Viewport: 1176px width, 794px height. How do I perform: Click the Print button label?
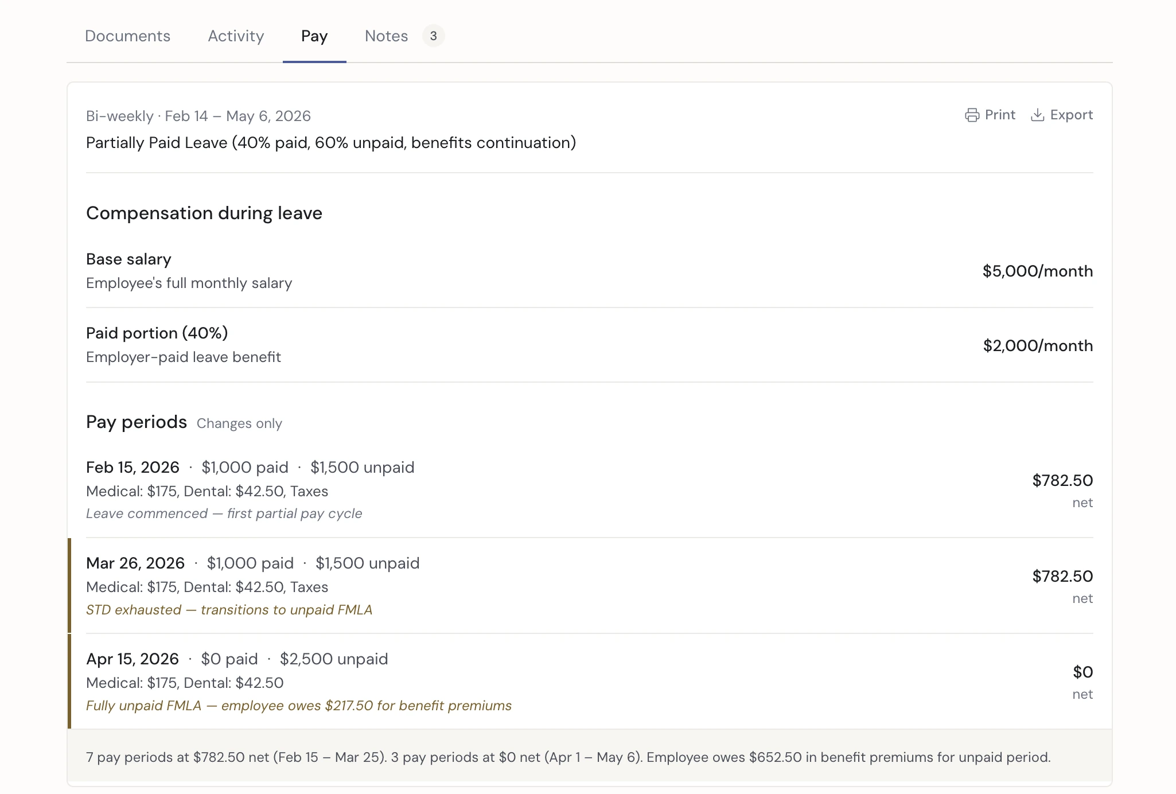tap(1000, 115)
